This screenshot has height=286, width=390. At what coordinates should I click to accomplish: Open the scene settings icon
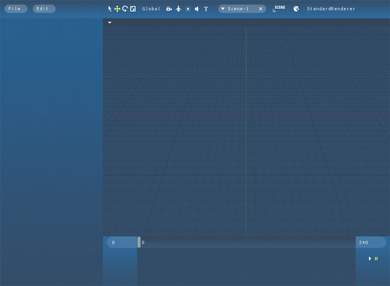pyautogui.click(x=279, y=8)
